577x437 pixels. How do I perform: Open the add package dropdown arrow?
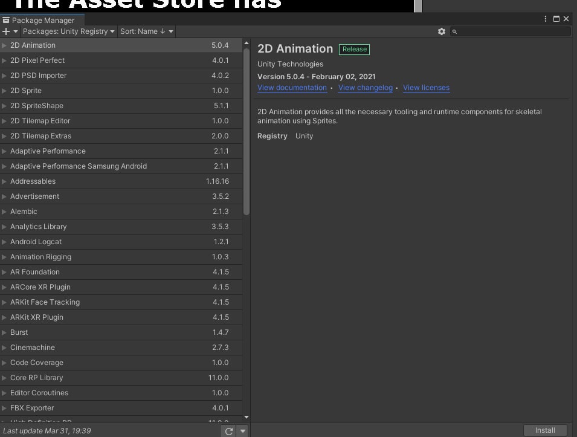click(16, 31)
